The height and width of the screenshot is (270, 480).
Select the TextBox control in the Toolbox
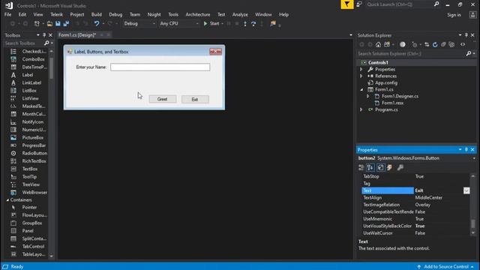30,169
